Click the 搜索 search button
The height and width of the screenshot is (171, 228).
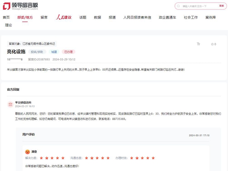click(222, 6)
